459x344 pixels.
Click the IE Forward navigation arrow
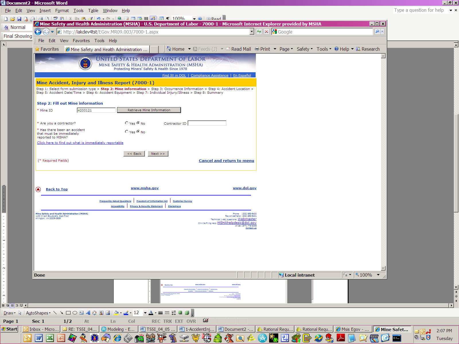[46, 32]
